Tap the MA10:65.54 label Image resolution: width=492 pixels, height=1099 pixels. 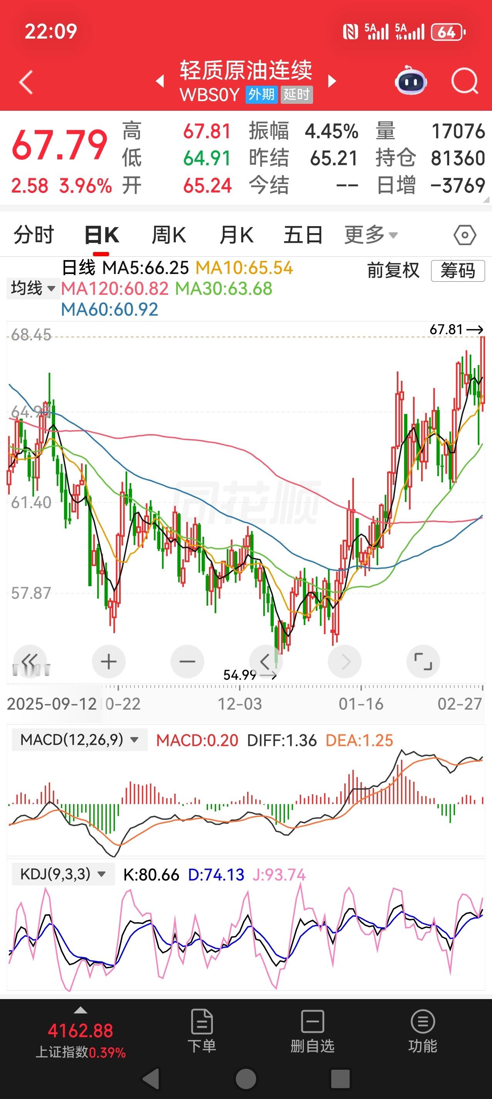click(244, 268)
